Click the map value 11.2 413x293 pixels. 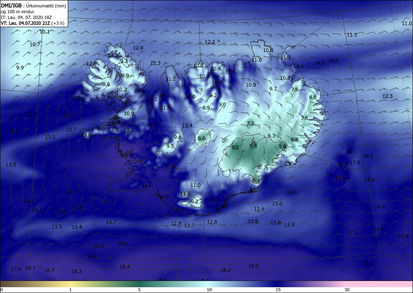pyautogui.click(x=171, y=79)
